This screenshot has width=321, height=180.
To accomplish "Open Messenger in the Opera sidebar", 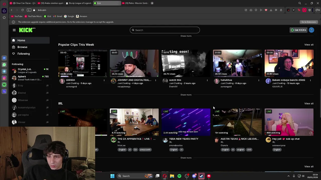I will pyautogui.click(x=4, y=58).
